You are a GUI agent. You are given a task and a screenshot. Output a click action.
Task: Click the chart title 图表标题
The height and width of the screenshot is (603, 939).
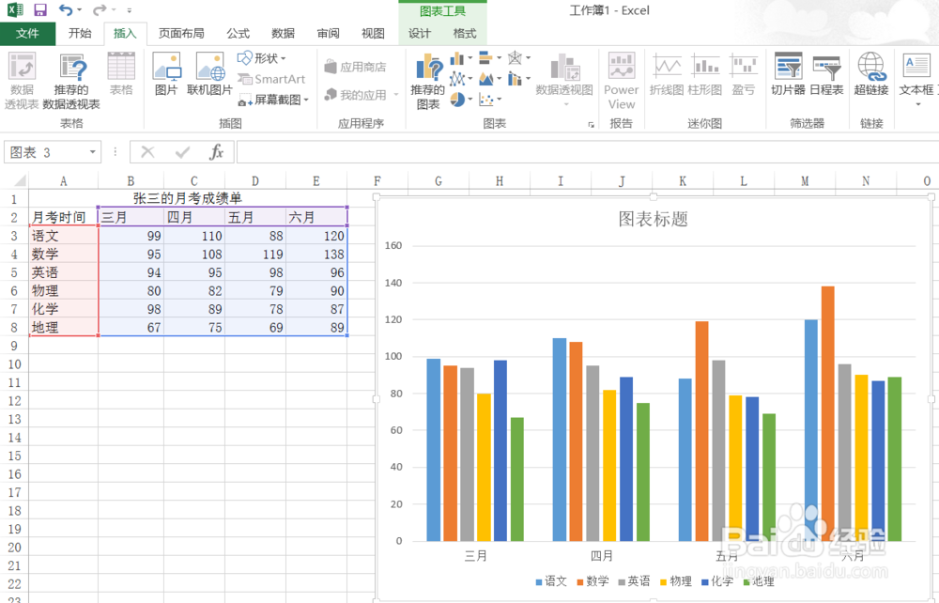pos(653,219)
